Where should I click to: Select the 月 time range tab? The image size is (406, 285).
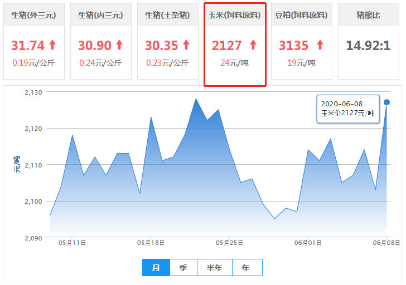156,268
